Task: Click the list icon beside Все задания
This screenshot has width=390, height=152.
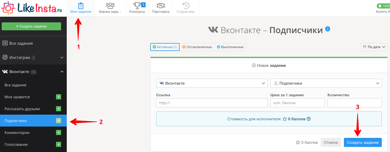Action: (5, 43)
